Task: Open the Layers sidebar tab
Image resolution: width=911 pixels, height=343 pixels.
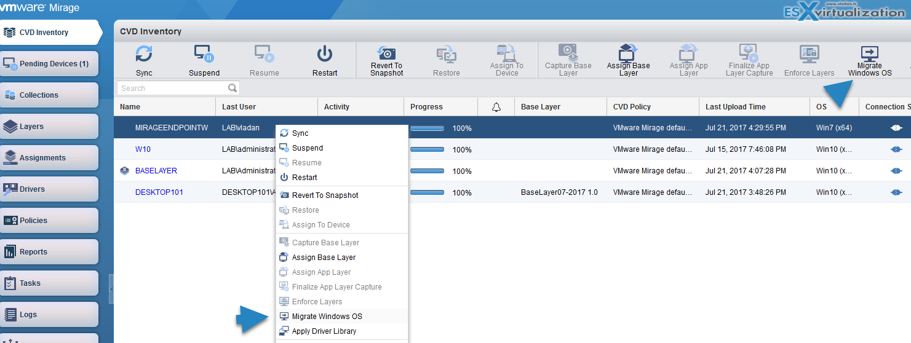Action: (49, 127)
